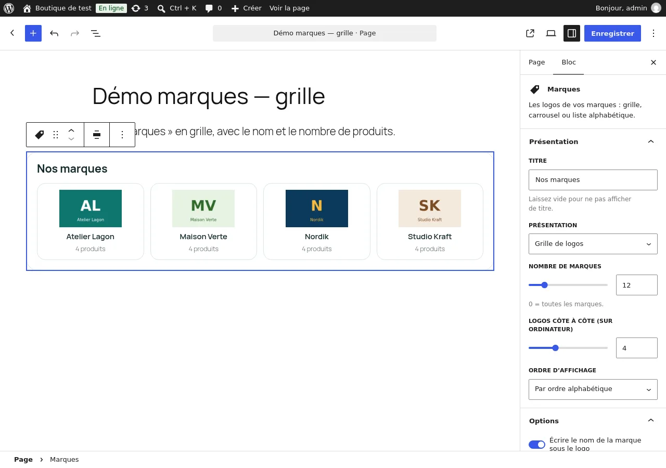Open the Créer new content menu
Image resolution: width=666 pixels, height=468 pixels.
(246, 8)
